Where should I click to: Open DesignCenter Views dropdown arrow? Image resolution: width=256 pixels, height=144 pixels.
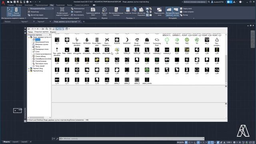point(69,29)
